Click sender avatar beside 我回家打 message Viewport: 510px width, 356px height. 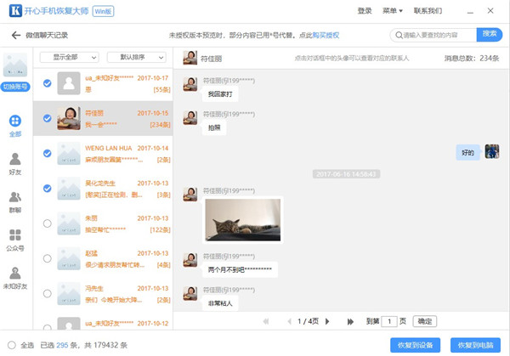(x=190, y=84)
